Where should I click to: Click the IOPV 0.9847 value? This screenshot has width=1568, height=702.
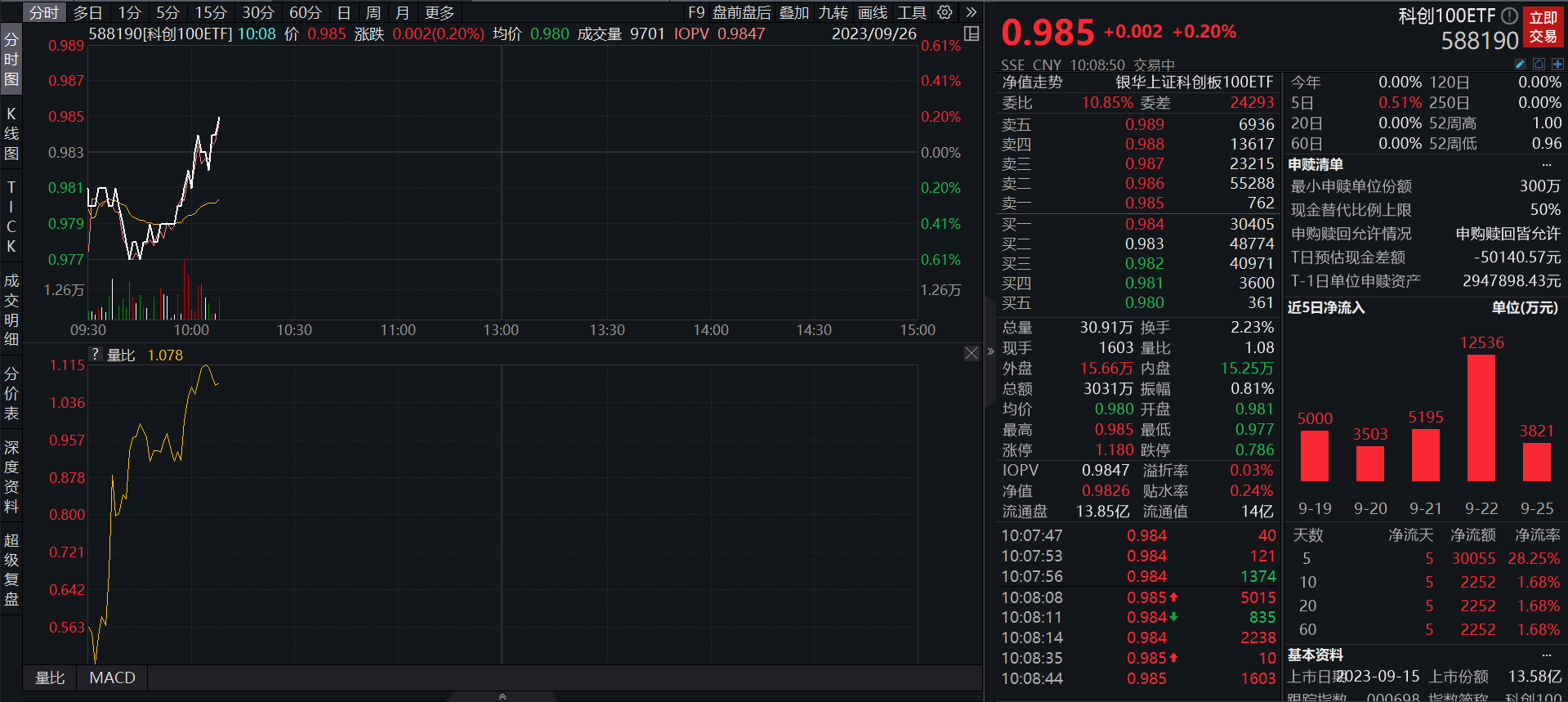pyautogui.click(x=1106, y=470)
